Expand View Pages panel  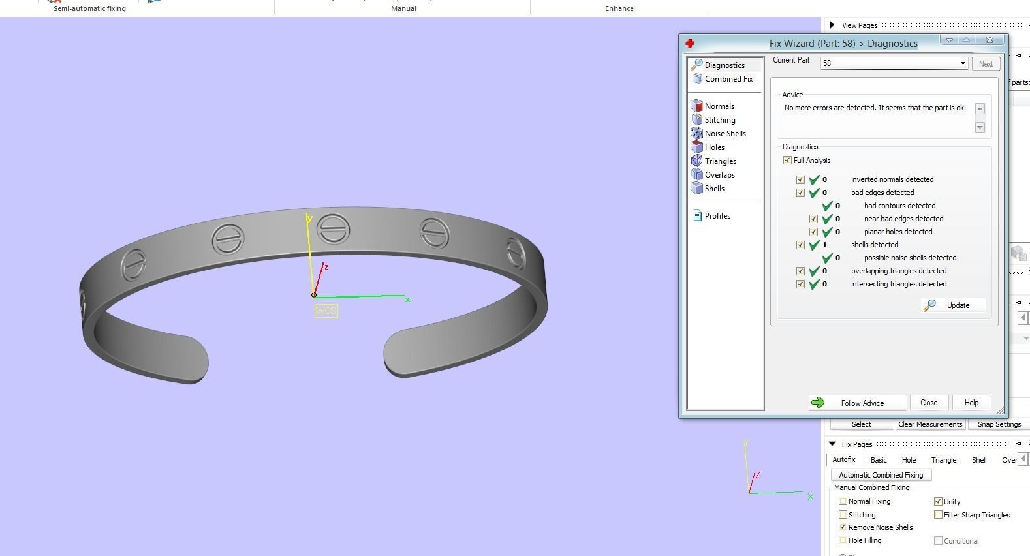(x=832, y=25)
